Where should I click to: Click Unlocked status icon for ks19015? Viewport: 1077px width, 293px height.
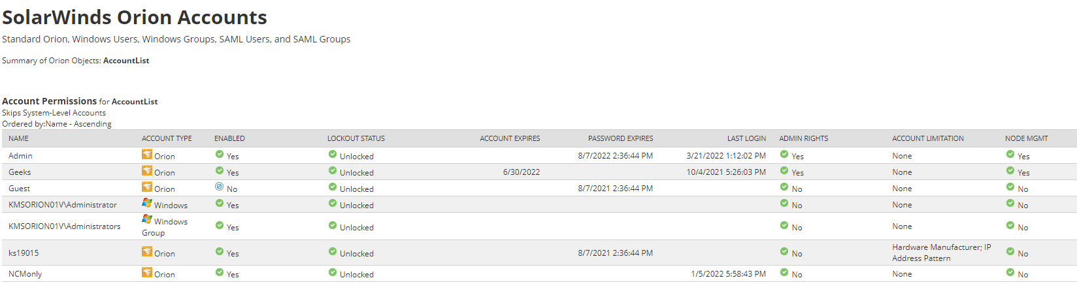click(x=333, y=252)
